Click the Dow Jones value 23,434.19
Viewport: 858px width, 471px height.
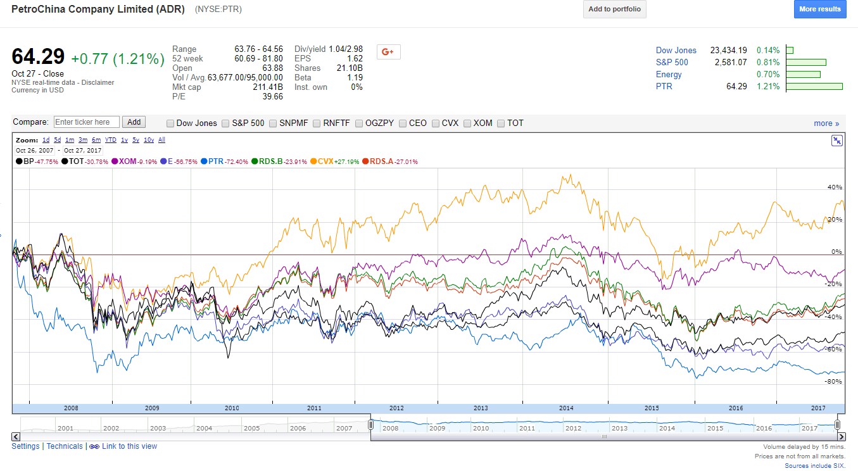click(x=729, y=51)
